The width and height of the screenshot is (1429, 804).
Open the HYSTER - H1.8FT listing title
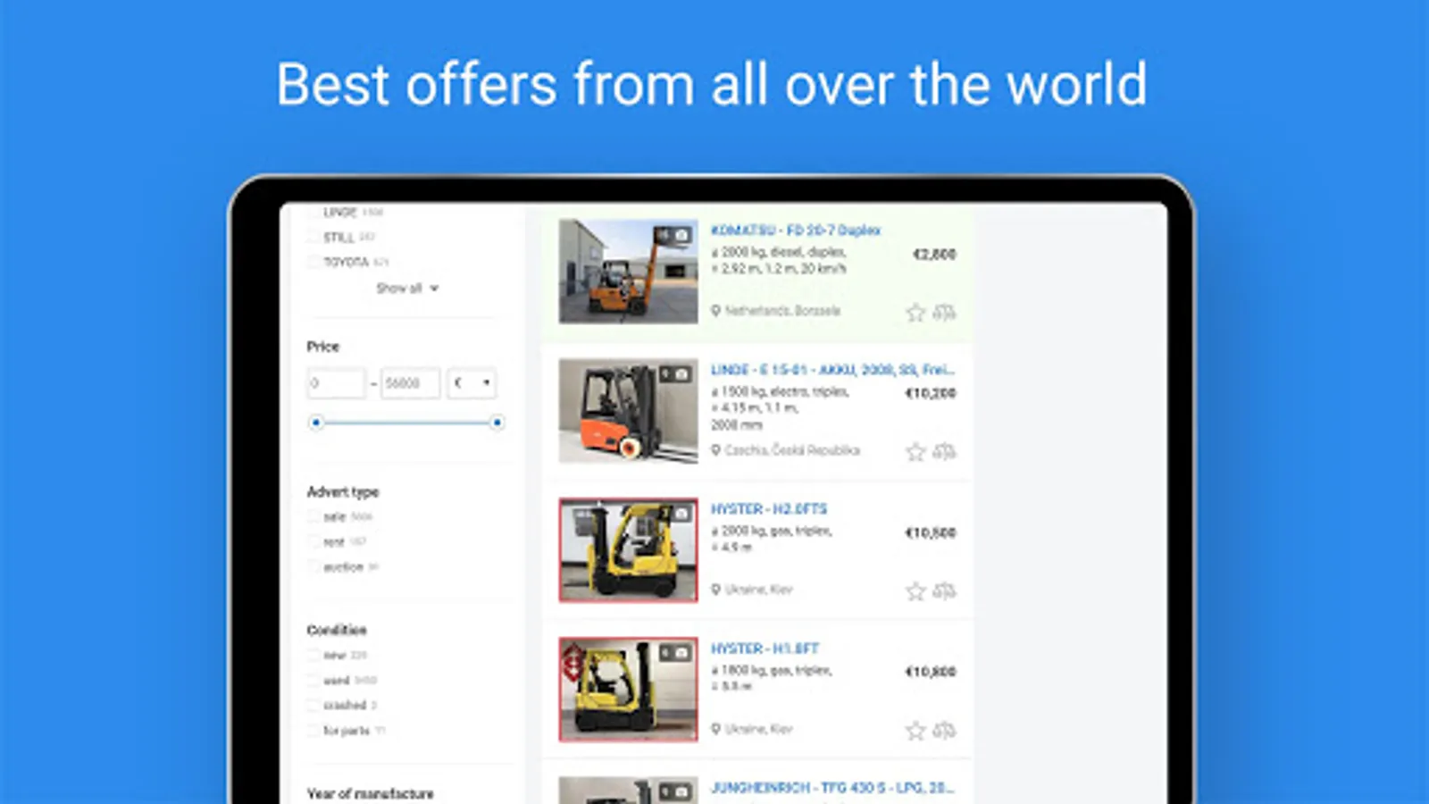click(765, 649)
